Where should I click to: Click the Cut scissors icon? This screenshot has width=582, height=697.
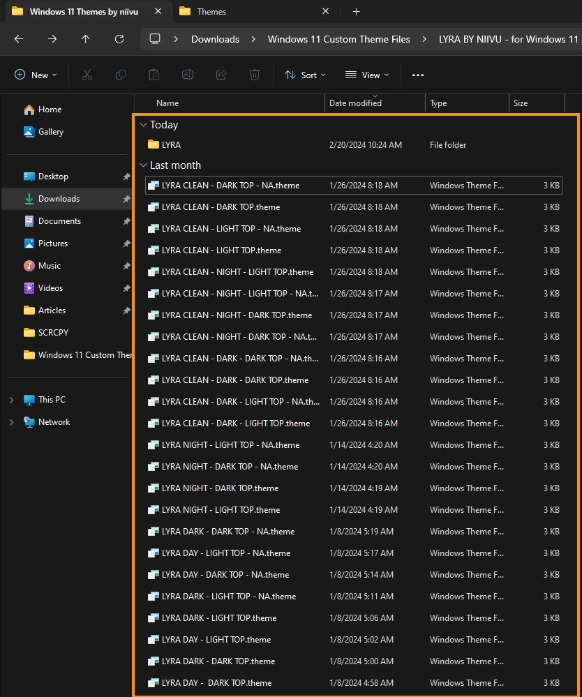tap(87, 75)
